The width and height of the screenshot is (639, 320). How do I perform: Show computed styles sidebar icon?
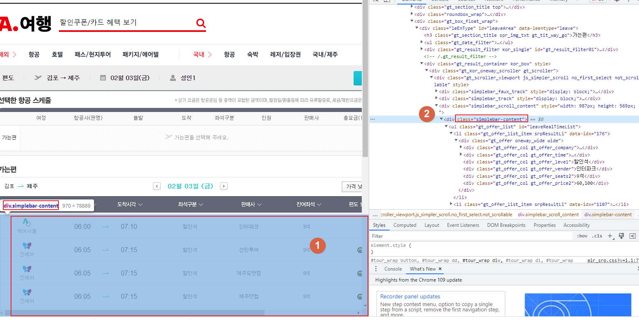click(x=632, y=236)
